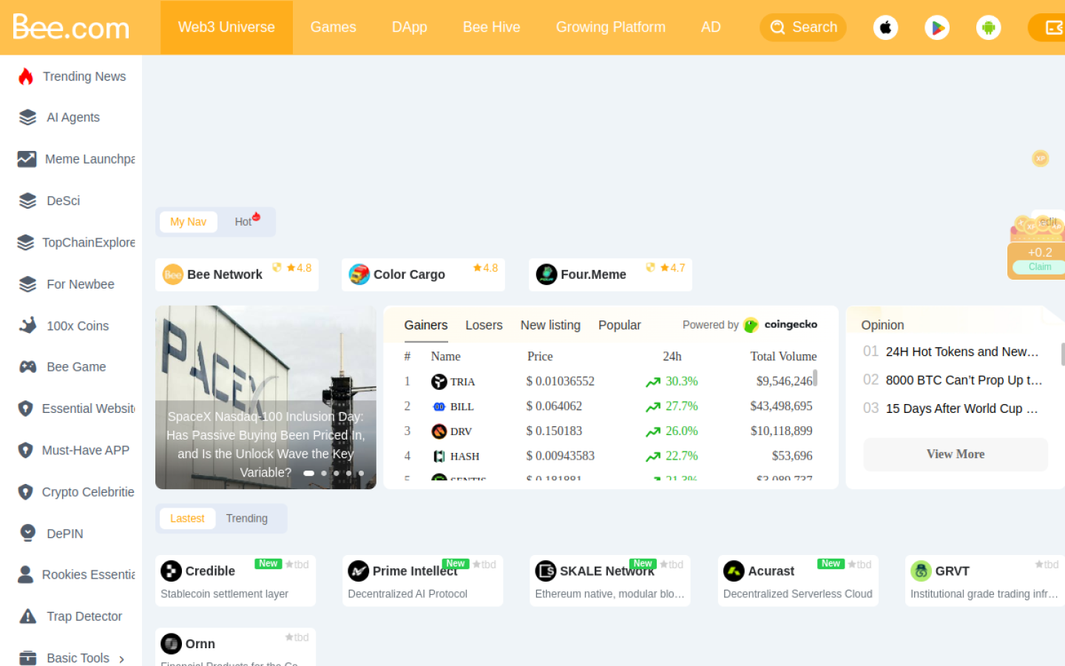Select the New listing tab
Screen dimensions: 1065x666
551,326
